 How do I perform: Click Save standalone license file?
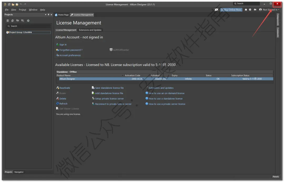coord(109,88)
